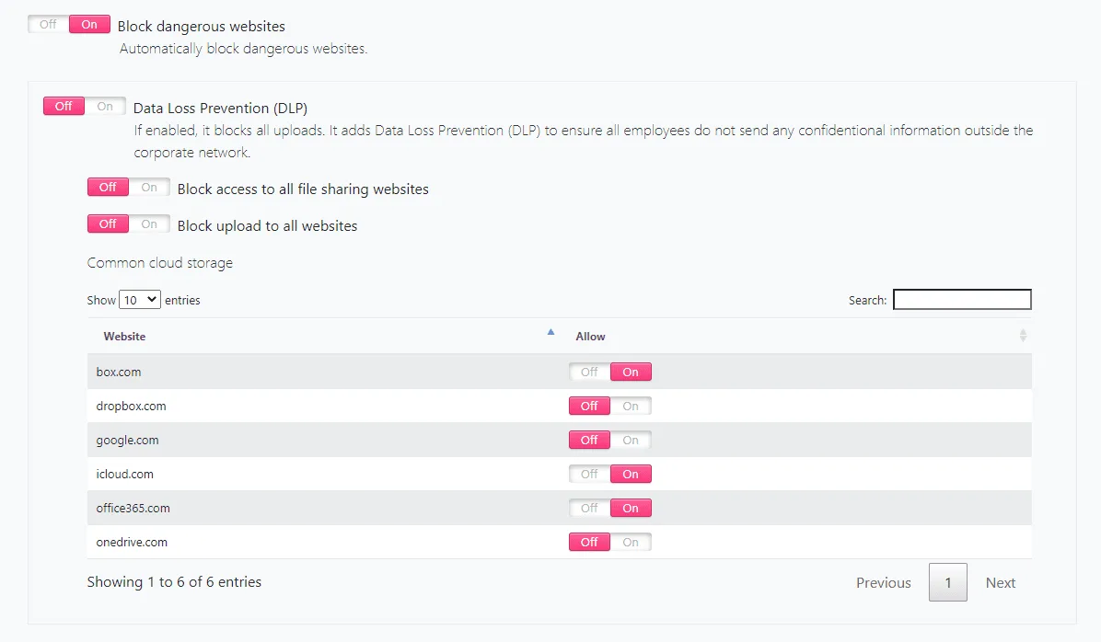Click the Website column sort arrow icon

pos(550,332)
